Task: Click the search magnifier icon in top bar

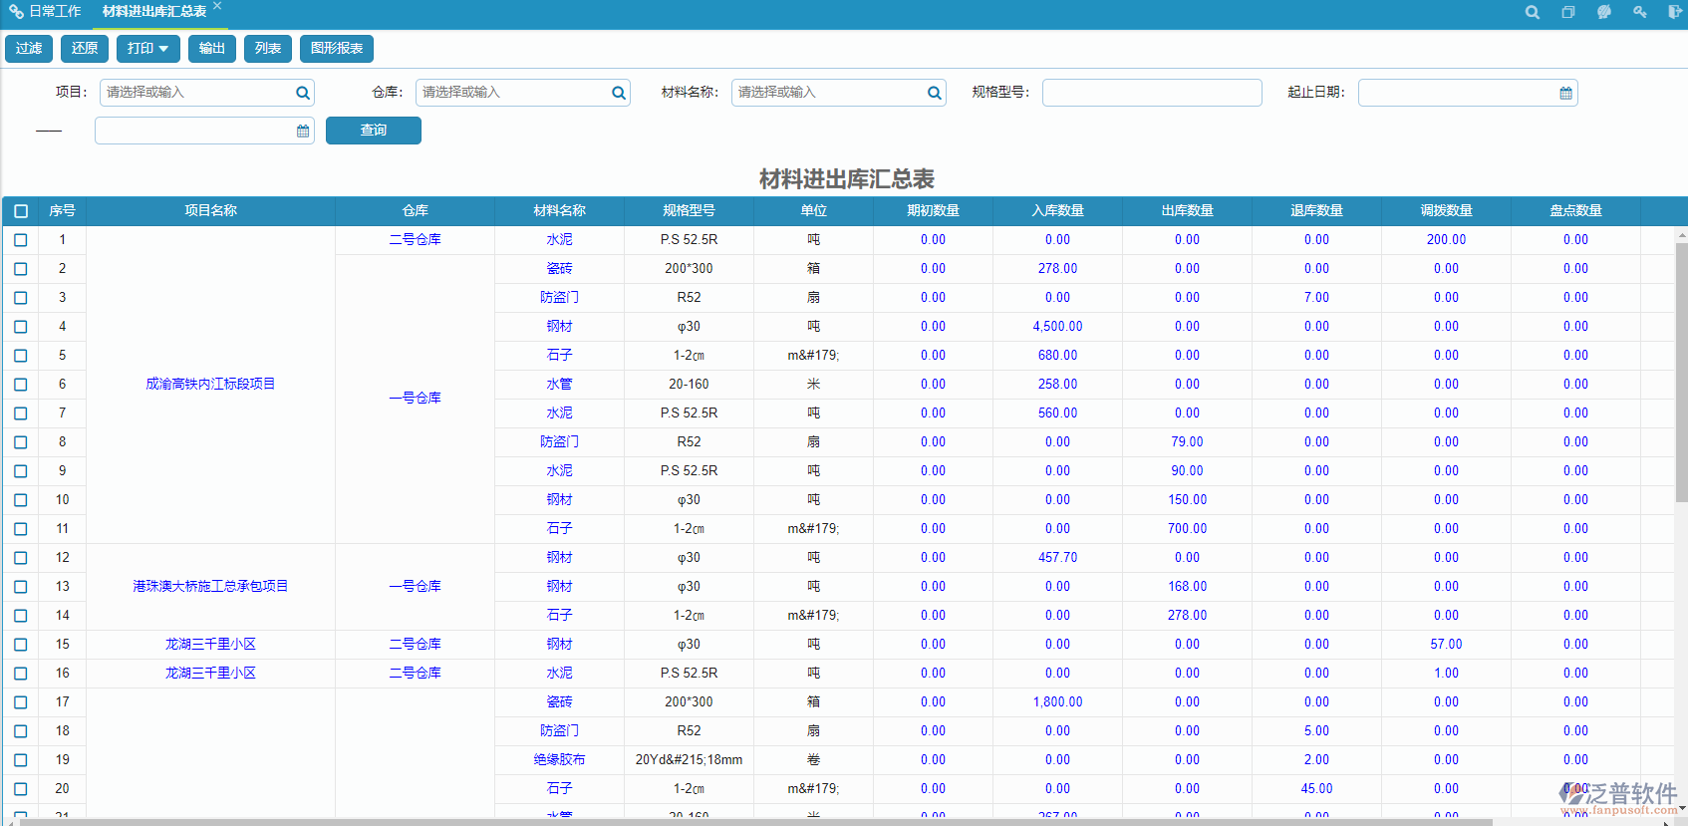Action: (1532, 12)
